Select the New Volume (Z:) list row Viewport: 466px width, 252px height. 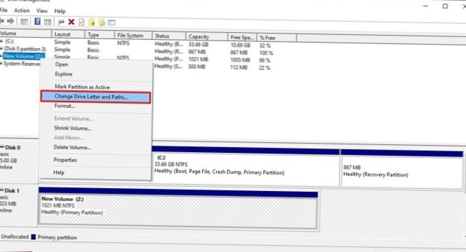pos(23,56)
